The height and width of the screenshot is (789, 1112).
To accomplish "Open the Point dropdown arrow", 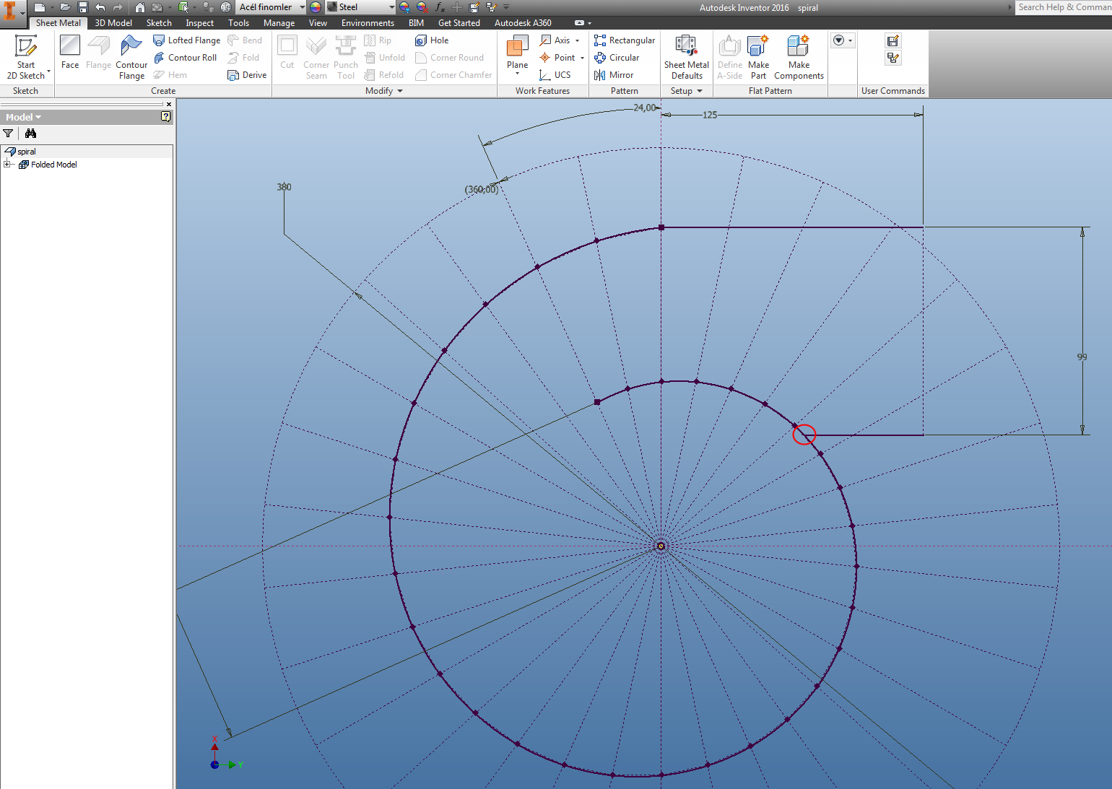I will coord(582,58).
